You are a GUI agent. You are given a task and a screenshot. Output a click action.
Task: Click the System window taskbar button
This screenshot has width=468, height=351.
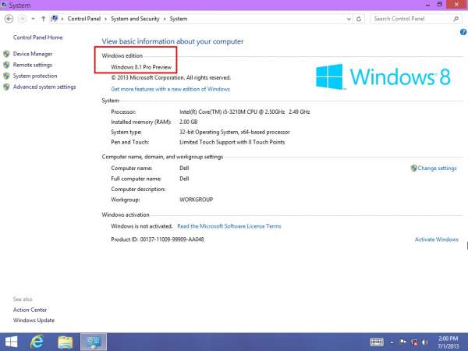pyautogui.click(x=94, y=342)
